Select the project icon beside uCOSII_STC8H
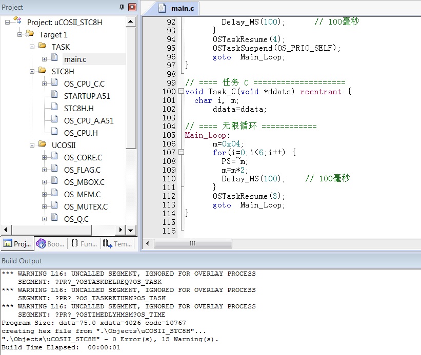 coord(17,20)
